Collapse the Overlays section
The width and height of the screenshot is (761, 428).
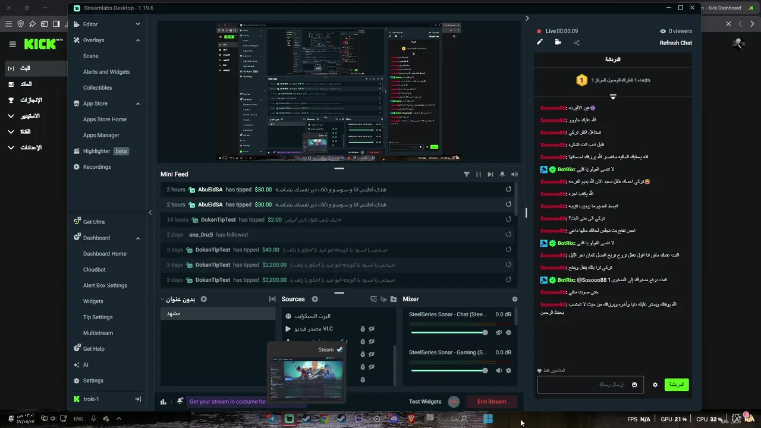138,40
